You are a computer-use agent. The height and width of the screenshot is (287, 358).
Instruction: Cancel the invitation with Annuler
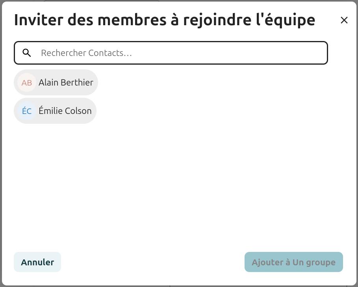pyautogui.click(x=37, y=262)
